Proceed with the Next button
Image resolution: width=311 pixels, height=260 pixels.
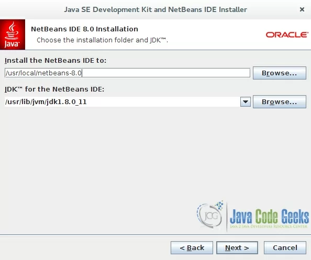[x=237, y=248]
